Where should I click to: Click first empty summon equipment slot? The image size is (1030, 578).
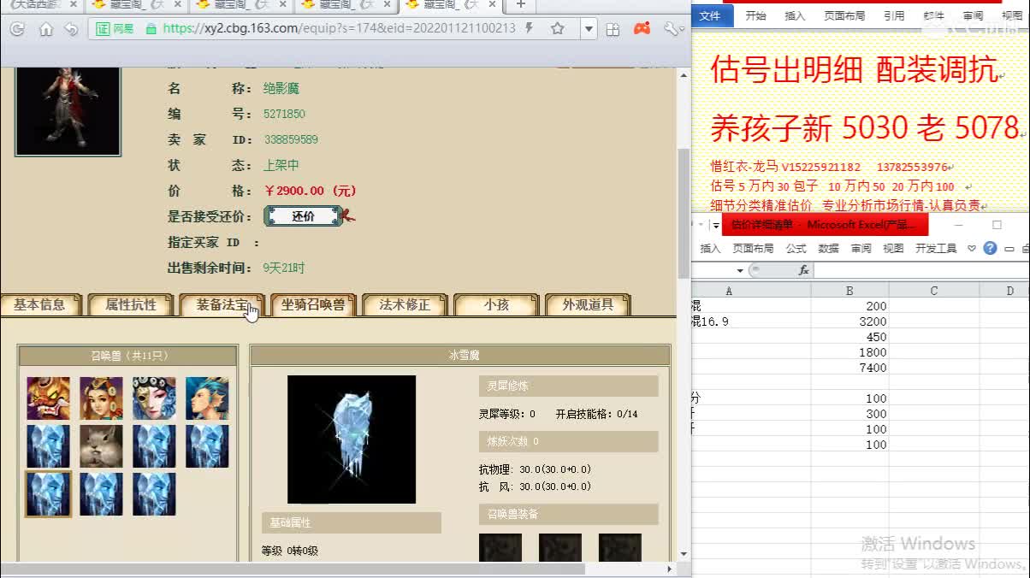(500, 547)
